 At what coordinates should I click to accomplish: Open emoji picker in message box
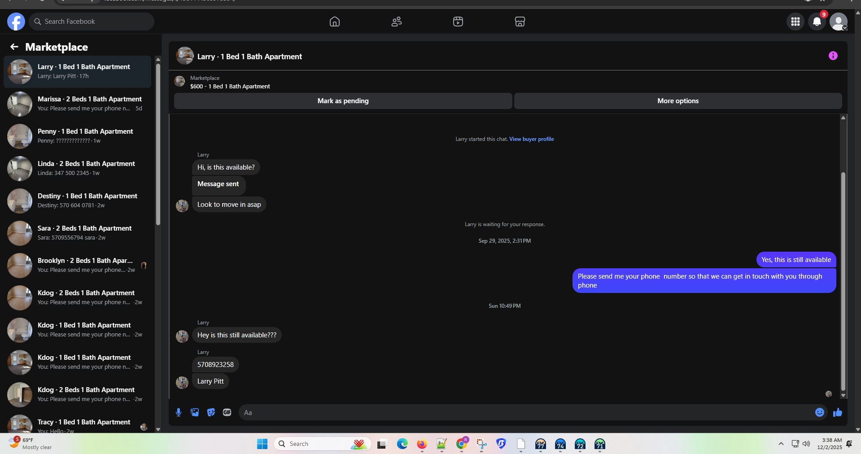click(x=820, y=412)
